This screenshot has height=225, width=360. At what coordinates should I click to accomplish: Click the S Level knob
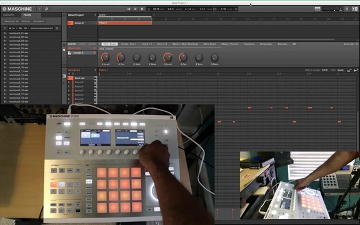(x=167, y=57)
